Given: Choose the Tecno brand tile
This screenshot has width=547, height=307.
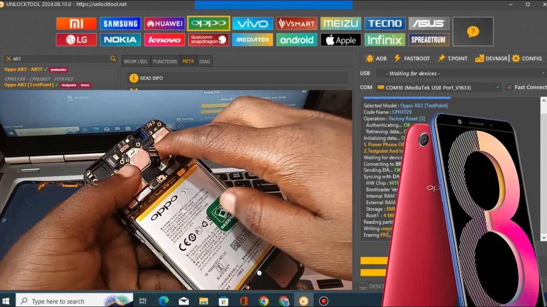Looking at the screenshot, I should pyautogui.click(x=385, y=23).
